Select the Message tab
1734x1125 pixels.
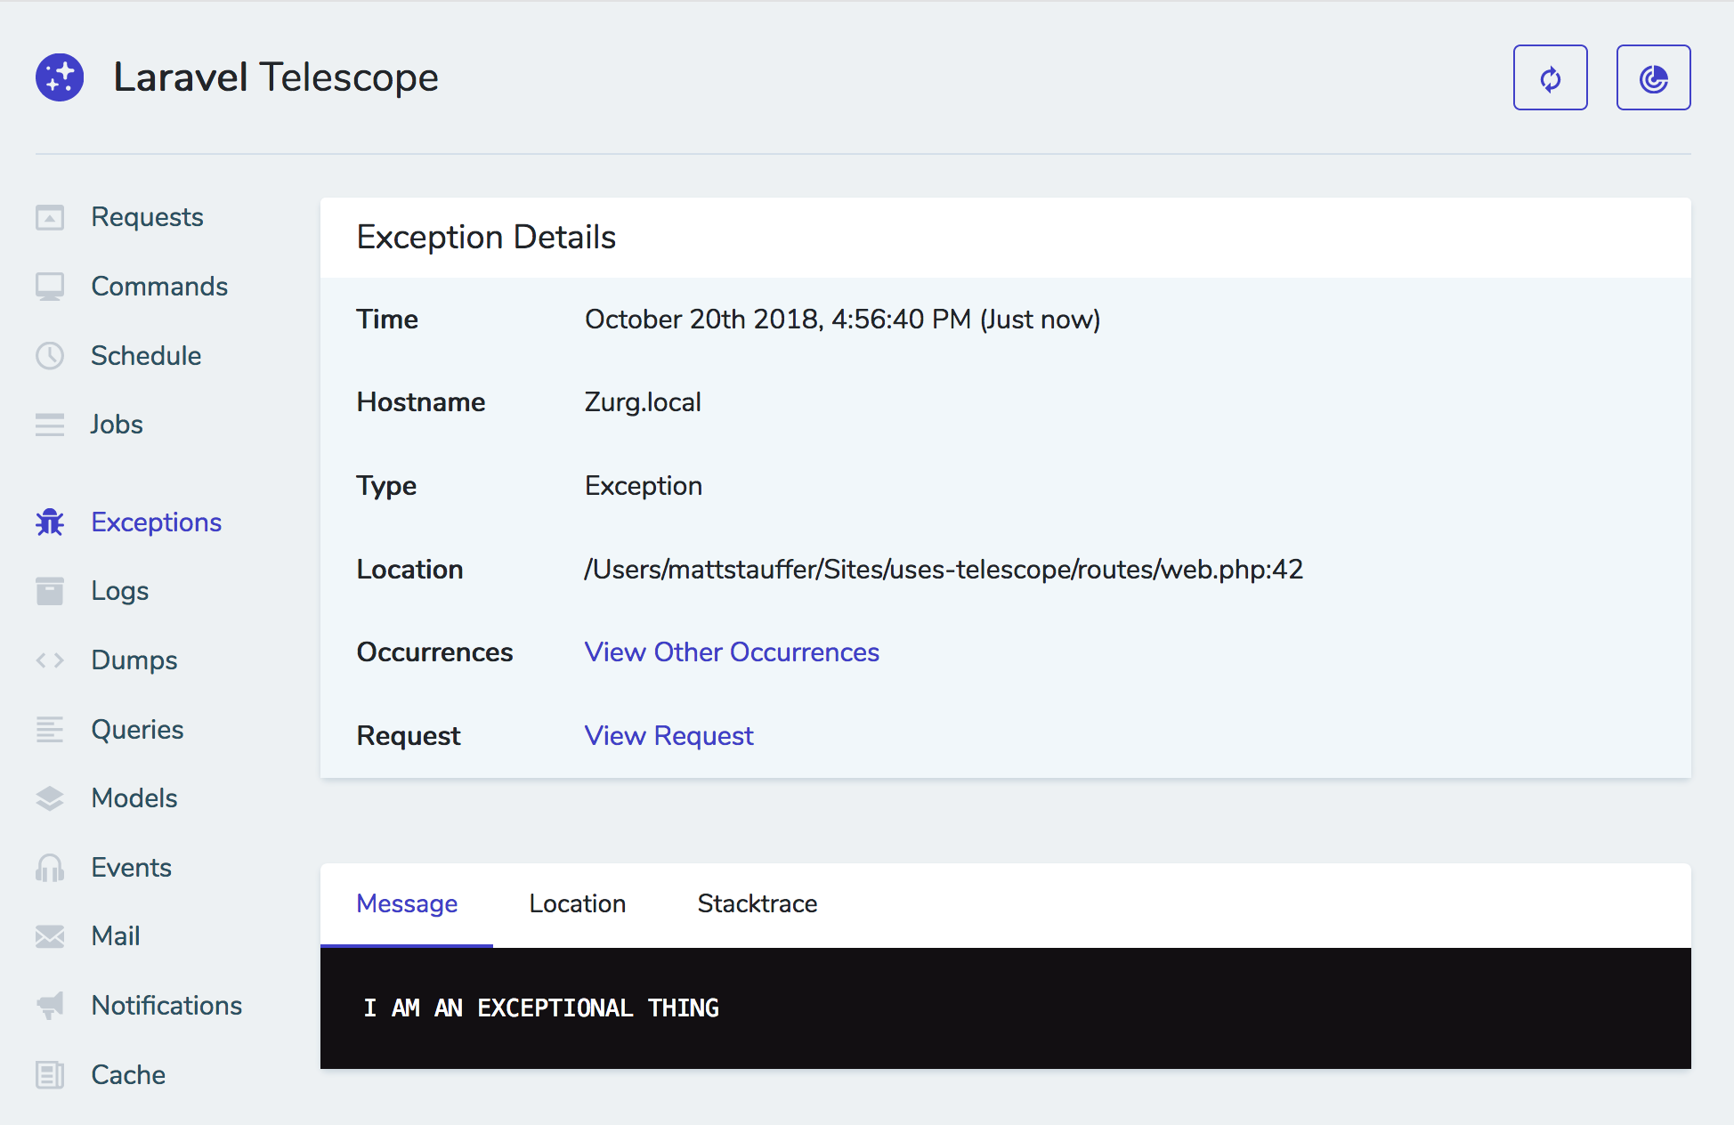[x=407, y=903]
